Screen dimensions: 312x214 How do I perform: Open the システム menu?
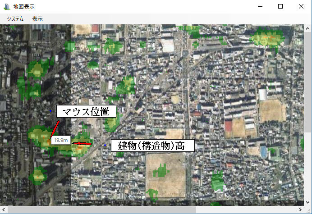[x=15, y=19]
